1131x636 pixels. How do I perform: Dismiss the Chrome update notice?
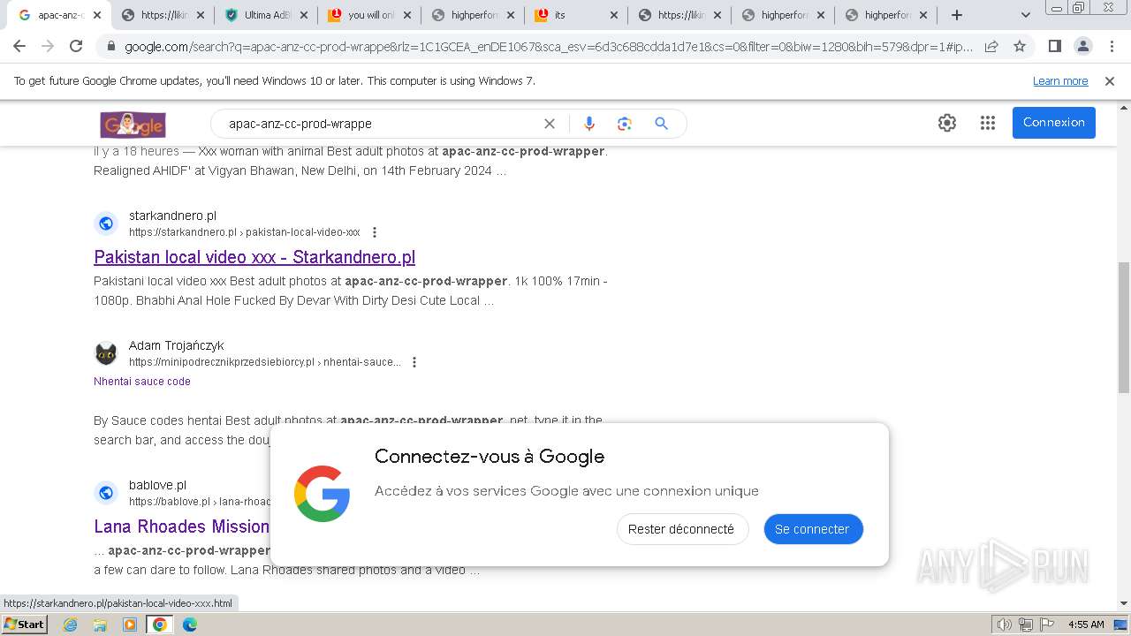pos(1110,81)
